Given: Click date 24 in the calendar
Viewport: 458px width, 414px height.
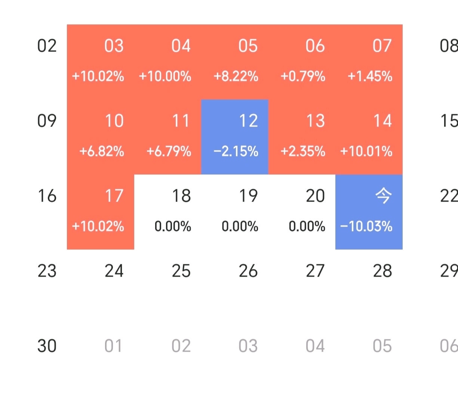Looking at the screenshot, I should click(x=114, y=271).
